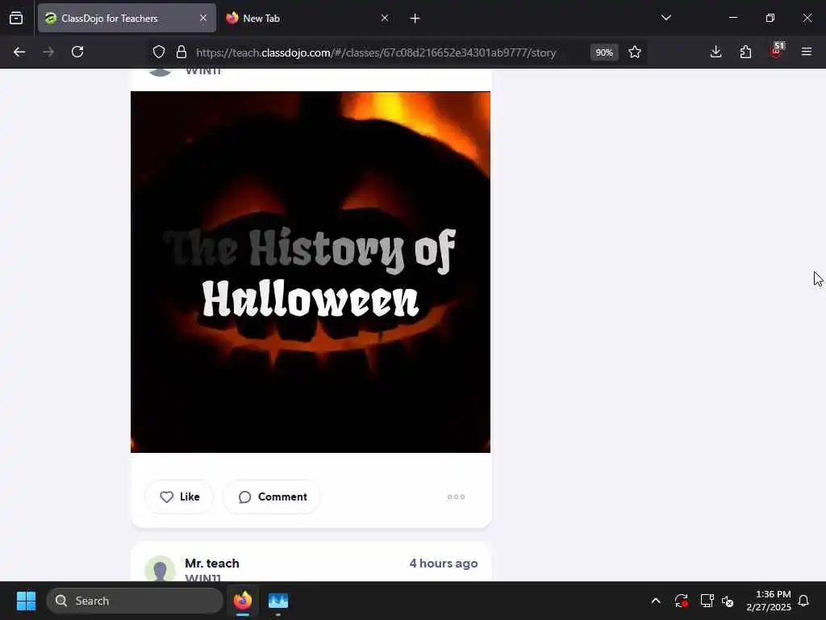Image resolution: width=826 pixels, height=620 pixels.
Task: Click the ClassDojo URL address field
Action: click(x=376, y=52)
